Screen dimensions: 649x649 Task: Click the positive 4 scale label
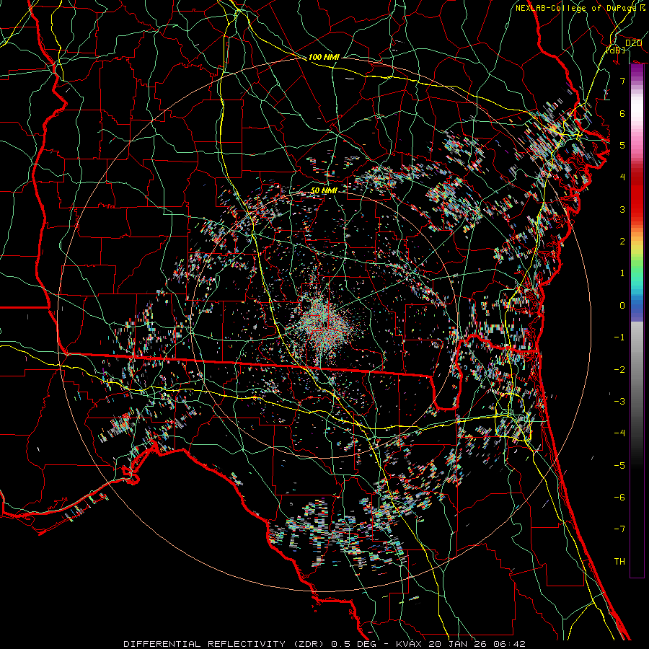(622, 177)
